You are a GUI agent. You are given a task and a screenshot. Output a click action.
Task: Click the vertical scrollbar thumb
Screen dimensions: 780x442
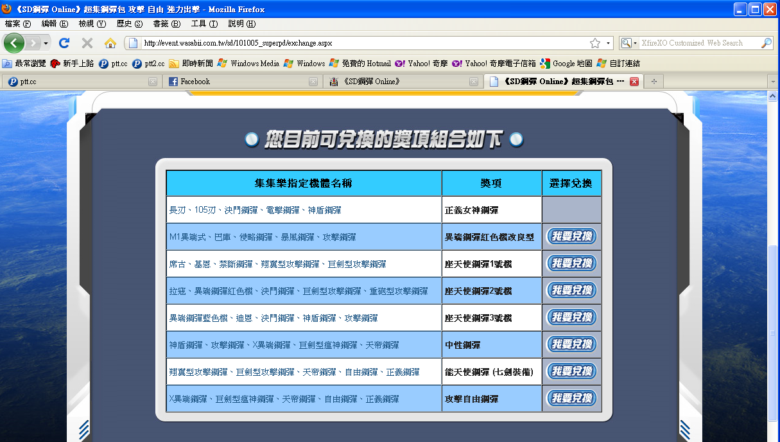(773, 334)
